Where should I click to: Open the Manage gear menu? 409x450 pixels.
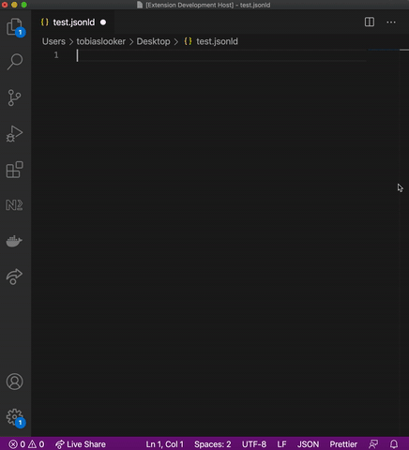tap(15, 418)
